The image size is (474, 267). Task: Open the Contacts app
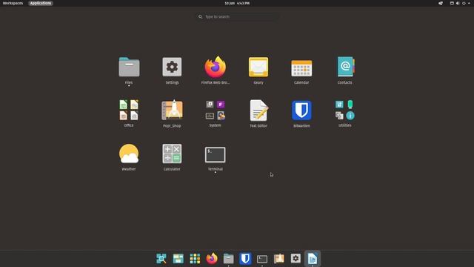345,70
